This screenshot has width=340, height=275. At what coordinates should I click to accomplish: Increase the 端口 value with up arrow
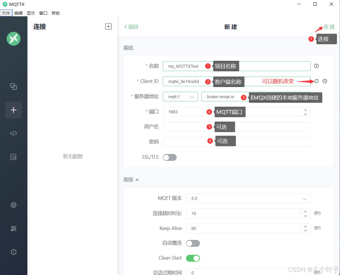click(305, 109)
